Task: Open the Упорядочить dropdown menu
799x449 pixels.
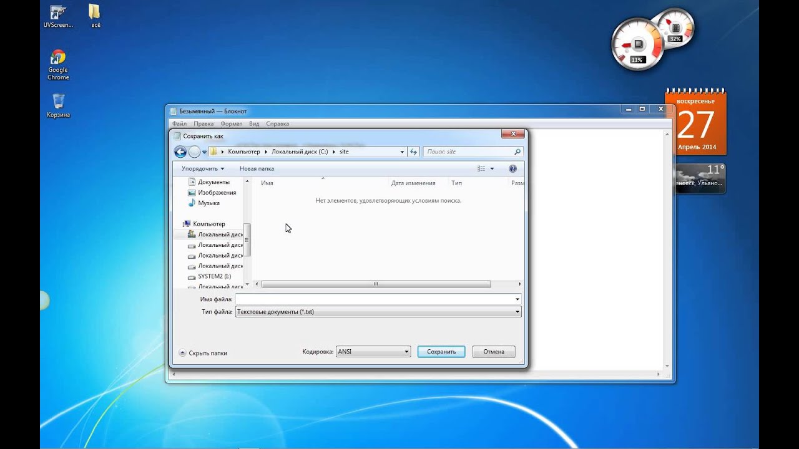Action: click(203, 168)
